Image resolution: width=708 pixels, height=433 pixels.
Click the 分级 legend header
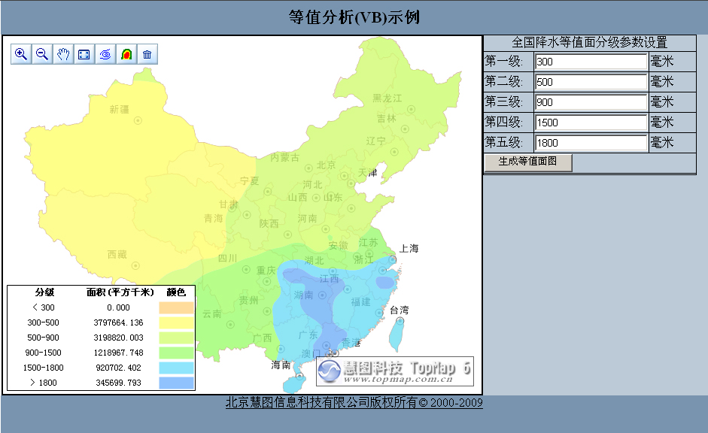(43, 292)
